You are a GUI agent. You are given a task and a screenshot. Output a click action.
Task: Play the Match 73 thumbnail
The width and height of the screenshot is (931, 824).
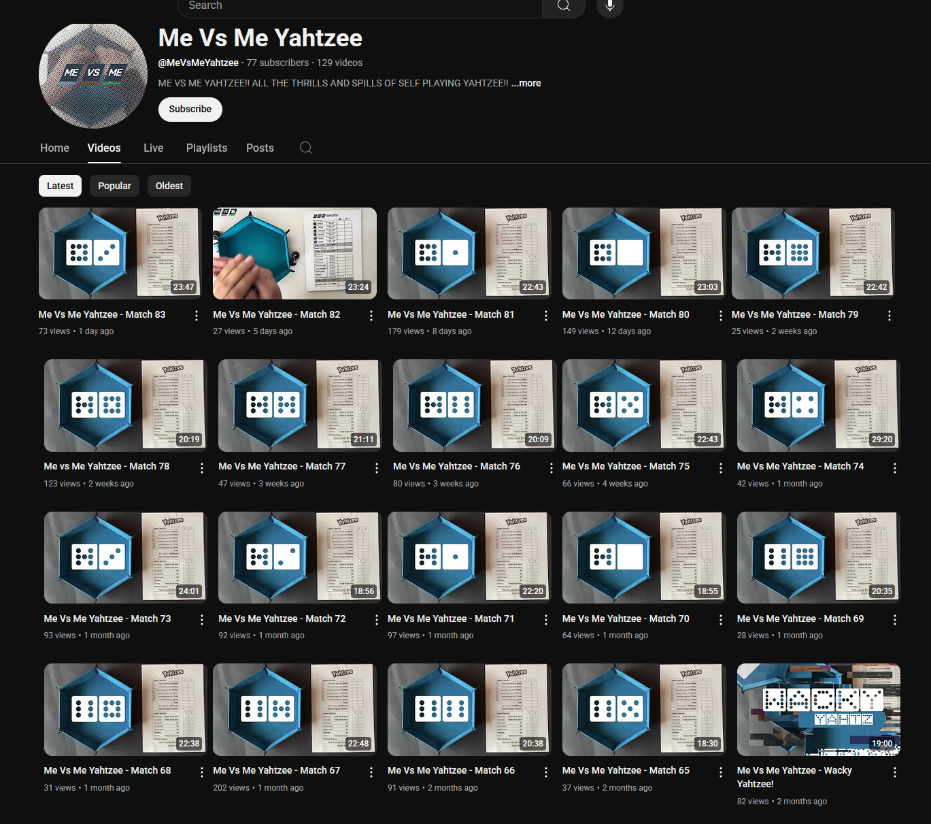(126, 558)
